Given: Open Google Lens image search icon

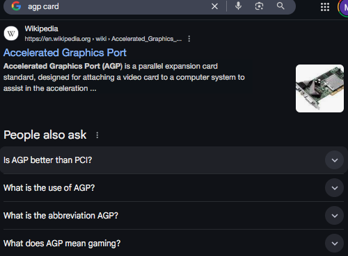Looking at the screenshot, I should point(259,6).
